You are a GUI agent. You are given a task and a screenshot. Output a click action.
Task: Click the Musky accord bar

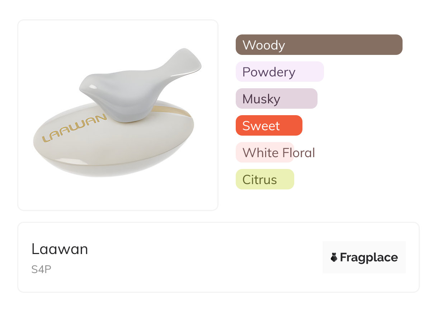pos(276,99)
